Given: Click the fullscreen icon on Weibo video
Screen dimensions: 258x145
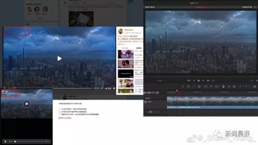Looking at the screenshot, I should click(x=102, y=88).
